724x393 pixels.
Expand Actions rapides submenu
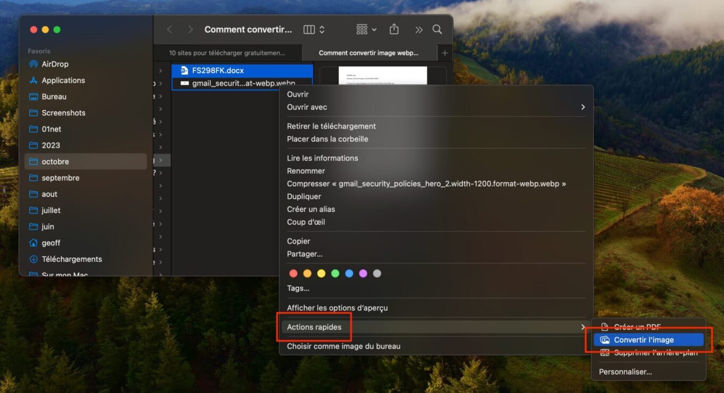(436, 327)
